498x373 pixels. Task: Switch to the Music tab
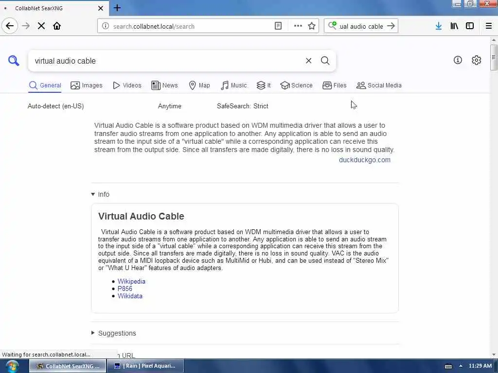233,85
